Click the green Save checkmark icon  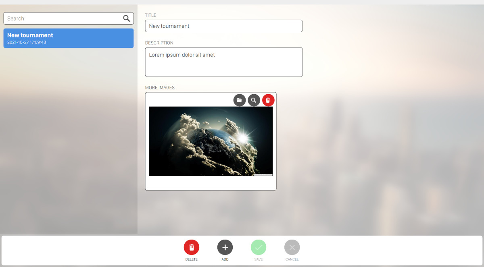pyautogui.click(x=259, y=247)
